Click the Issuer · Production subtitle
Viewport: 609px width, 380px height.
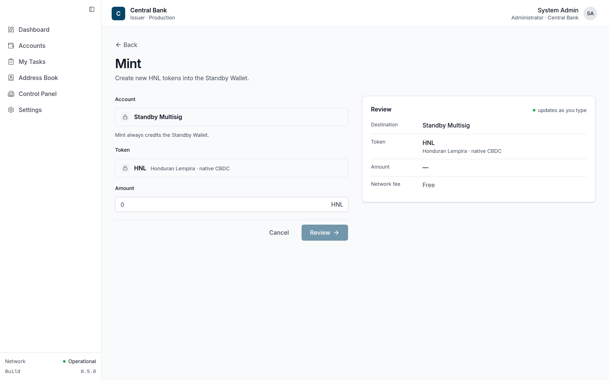pyautogui.click(x=153, y=18)
